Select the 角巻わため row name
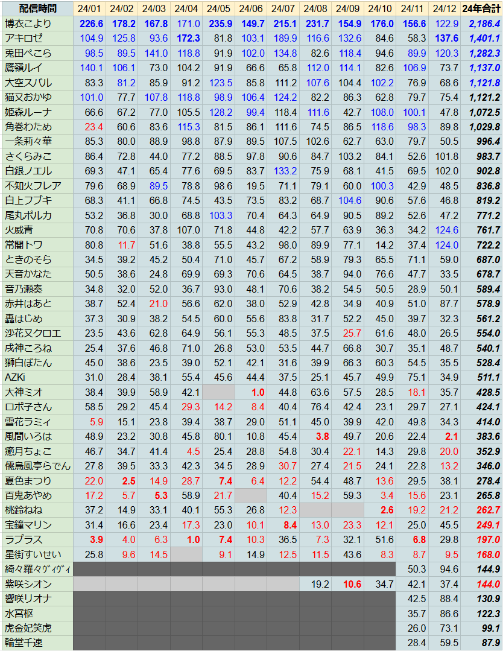 click(x=38, y=127)
